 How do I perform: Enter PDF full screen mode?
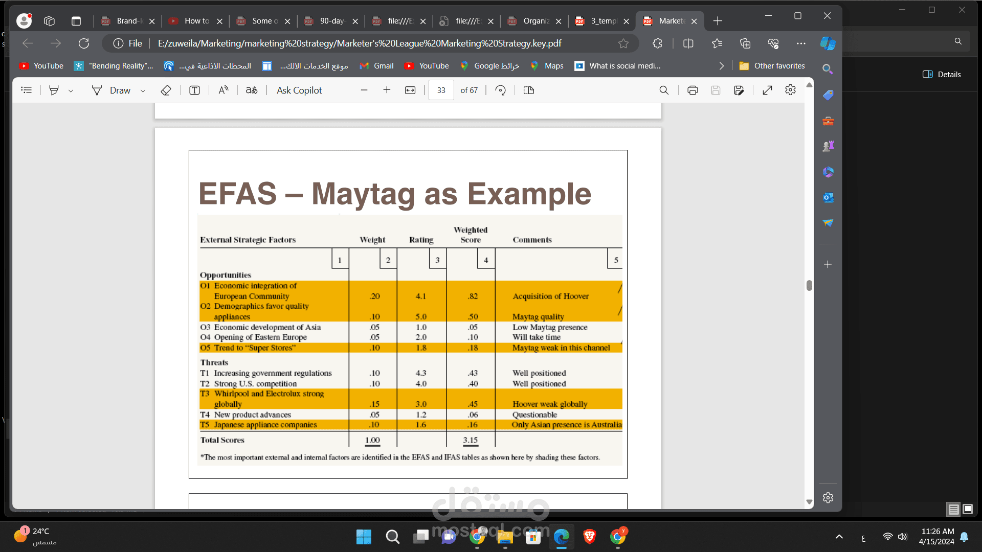767,90
